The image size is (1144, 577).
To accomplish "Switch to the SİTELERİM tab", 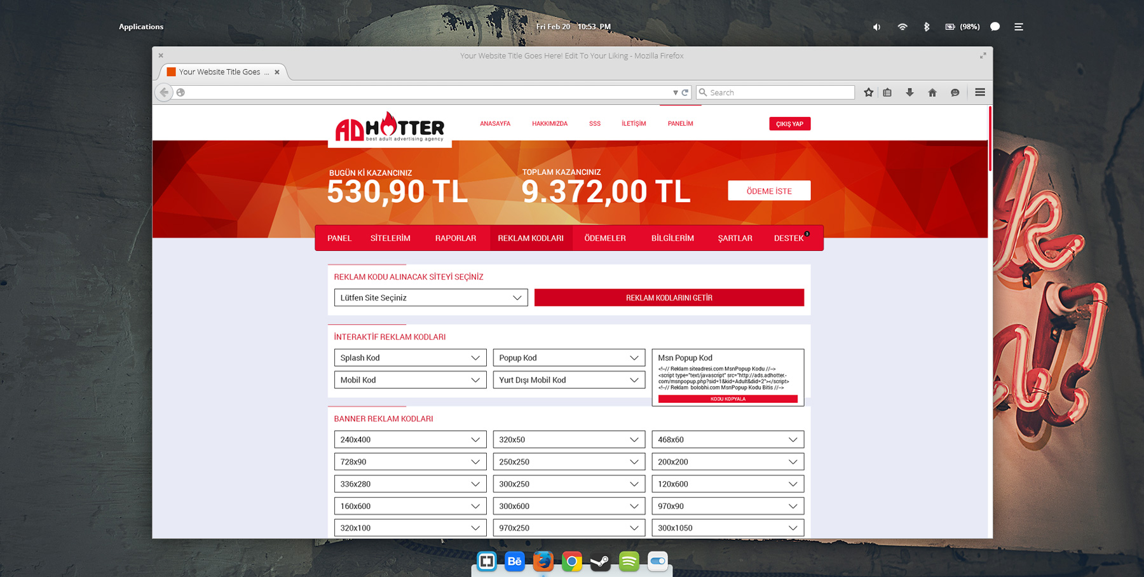I will [x=390, y=238].
